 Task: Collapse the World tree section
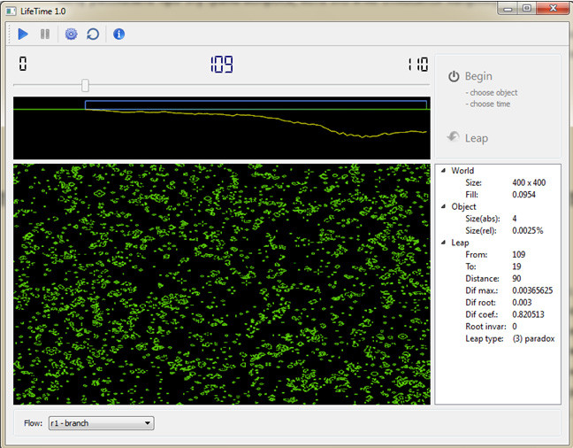[x=443, y=171]
